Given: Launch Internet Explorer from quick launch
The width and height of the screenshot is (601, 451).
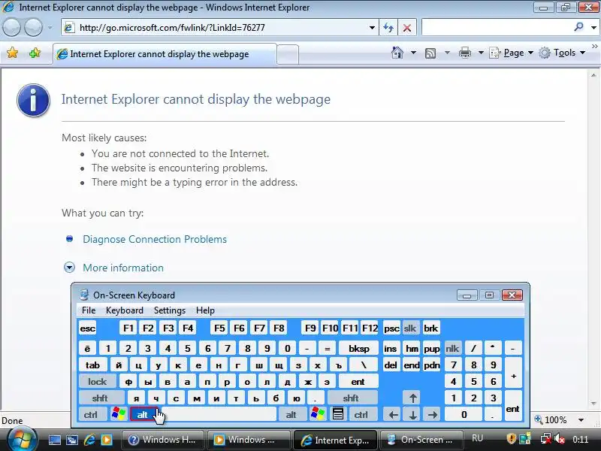Looking at the screenshot, I should (x=89, y=440).
